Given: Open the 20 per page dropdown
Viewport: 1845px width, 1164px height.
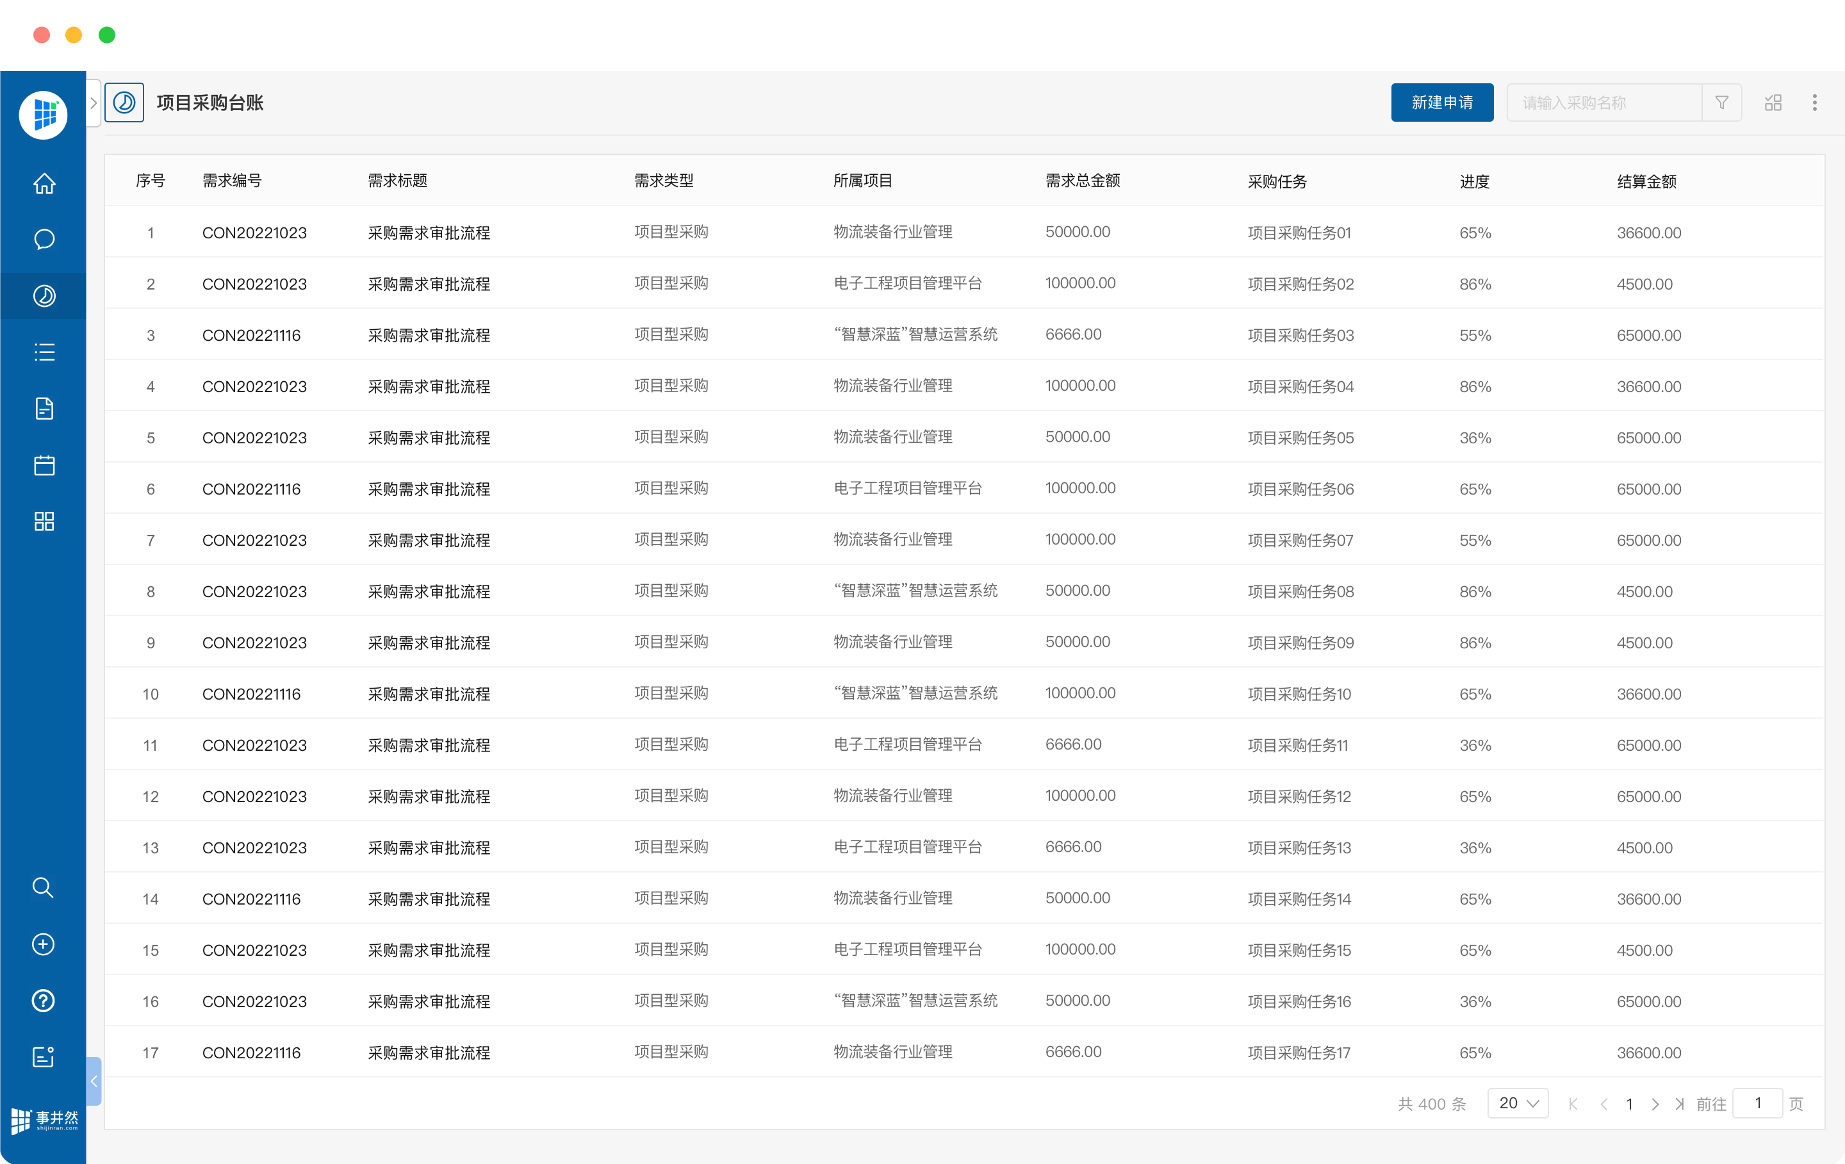Looking at the screenshot, I should (x=1518, y=1104).
